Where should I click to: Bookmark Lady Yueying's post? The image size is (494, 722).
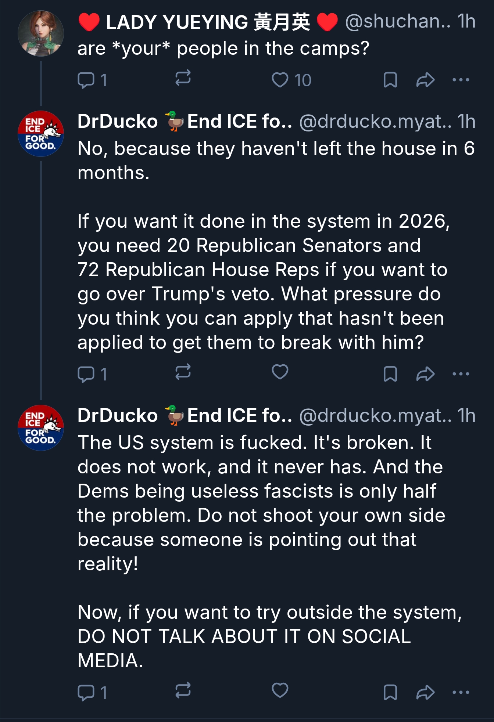point(390,80)
